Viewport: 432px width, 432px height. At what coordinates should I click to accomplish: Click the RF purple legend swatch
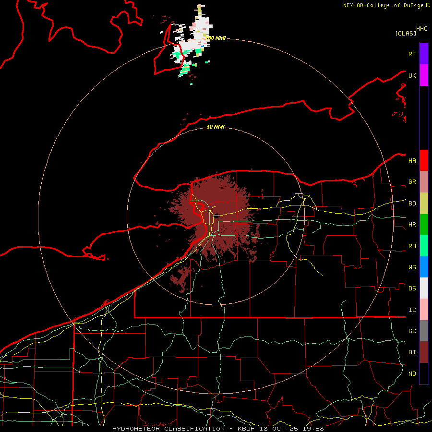tap(424, 54)
